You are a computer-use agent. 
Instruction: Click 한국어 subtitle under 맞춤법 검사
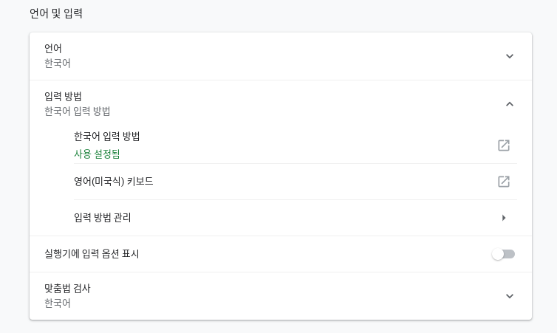pyautogui.click(x=58, y=303)
